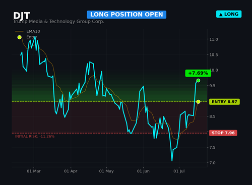
Task: Click the 01 Apr date axis label
Action: click(x=71, y=171)
